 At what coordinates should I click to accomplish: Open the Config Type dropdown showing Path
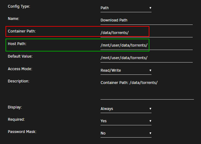126,8
